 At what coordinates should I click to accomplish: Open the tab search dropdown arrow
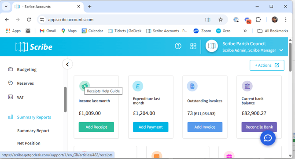(x=6, y=7)
